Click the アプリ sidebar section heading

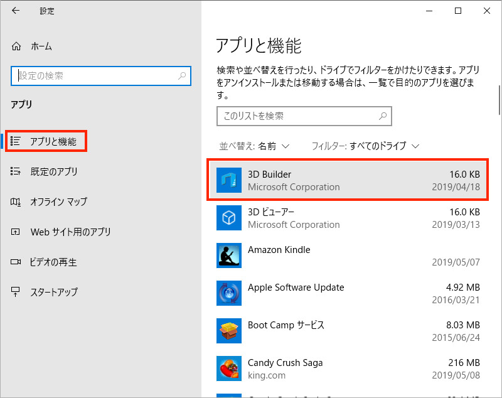21,104
